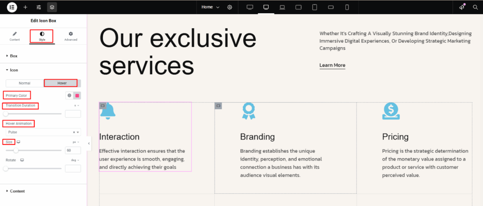The image size is (483, 206).
Task: Click the Learn More link
Action: (332, 65)
